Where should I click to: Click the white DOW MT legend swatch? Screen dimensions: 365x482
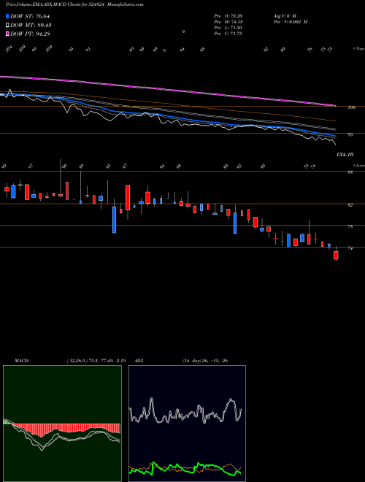[7, 26]
